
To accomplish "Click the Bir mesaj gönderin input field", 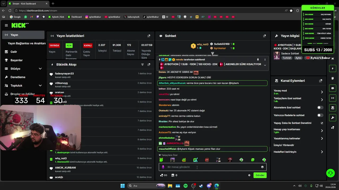I will tap(212, 167).
